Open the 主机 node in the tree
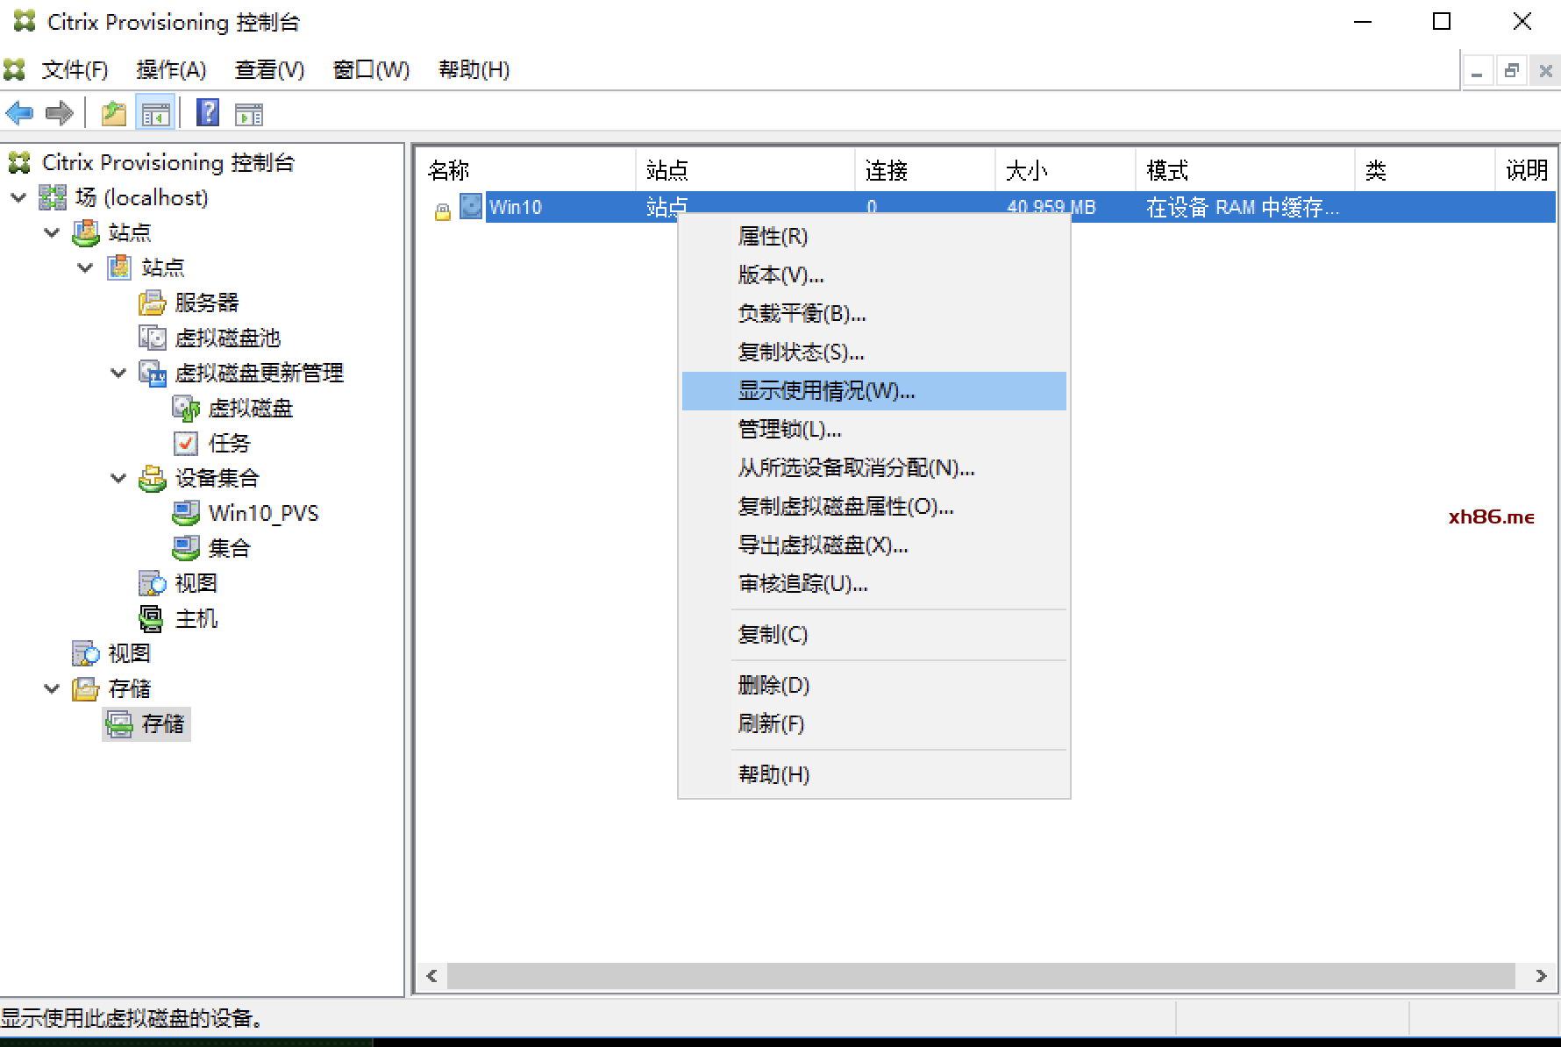 196,619
